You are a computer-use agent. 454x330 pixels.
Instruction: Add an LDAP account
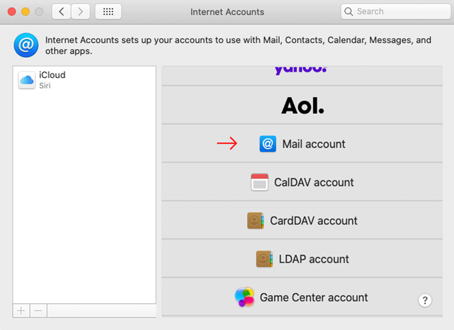[x=302, y=259]
